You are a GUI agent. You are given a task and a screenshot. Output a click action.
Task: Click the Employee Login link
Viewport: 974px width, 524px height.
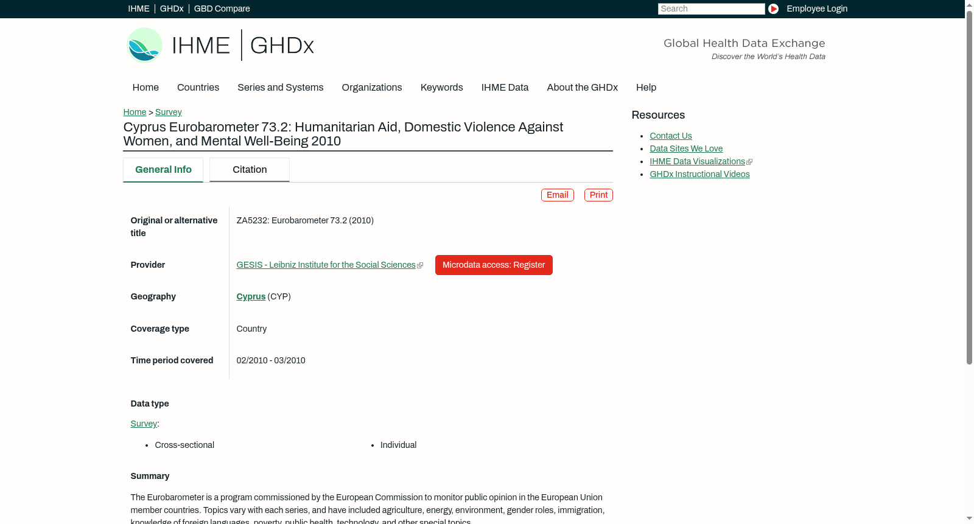pos(817,9)
